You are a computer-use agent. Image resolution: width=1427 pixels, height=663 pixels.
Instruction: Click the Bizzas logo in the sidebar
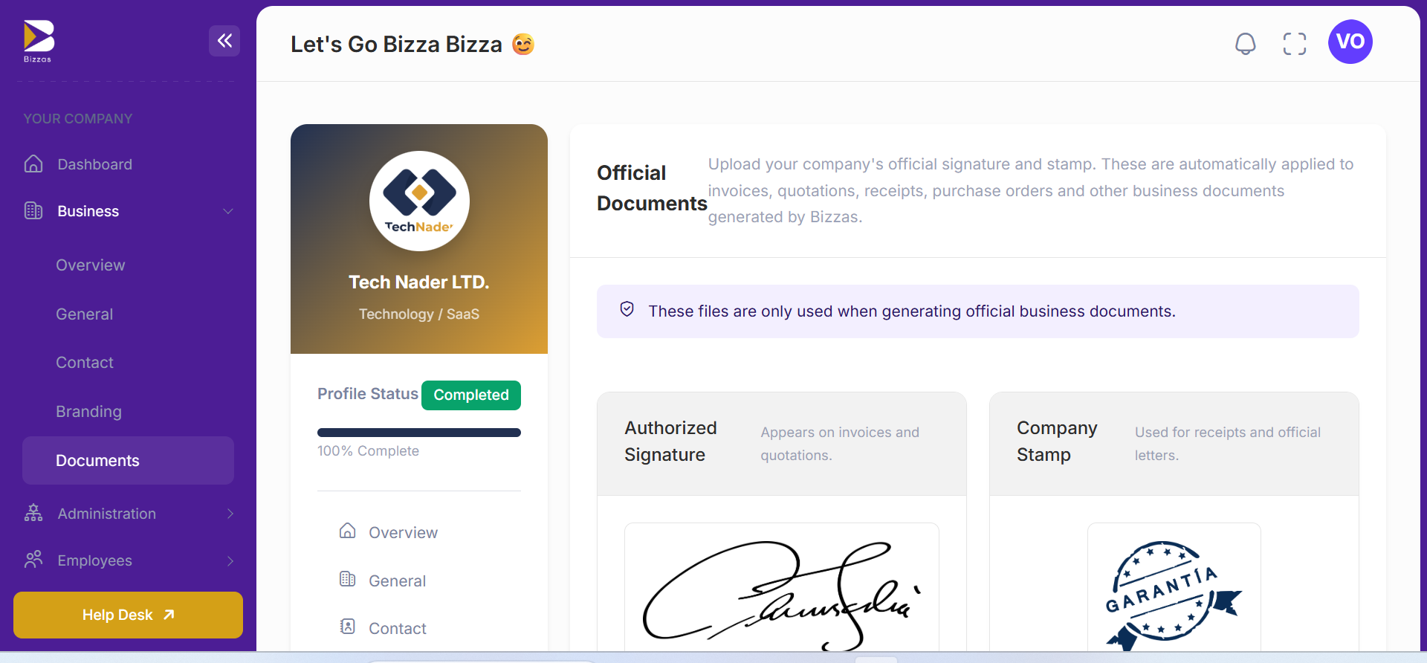click(39, 42)
